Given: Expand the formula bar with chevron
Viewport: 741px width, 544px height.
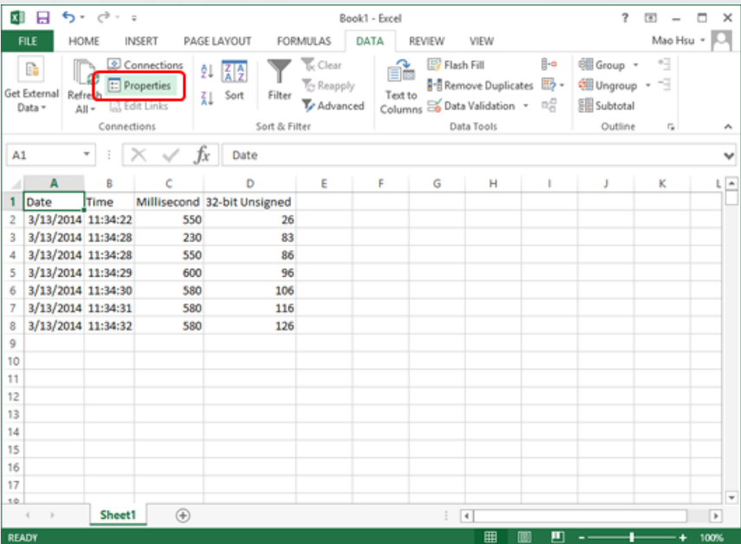Looking at the screenshot, I should tap(728, 155).
